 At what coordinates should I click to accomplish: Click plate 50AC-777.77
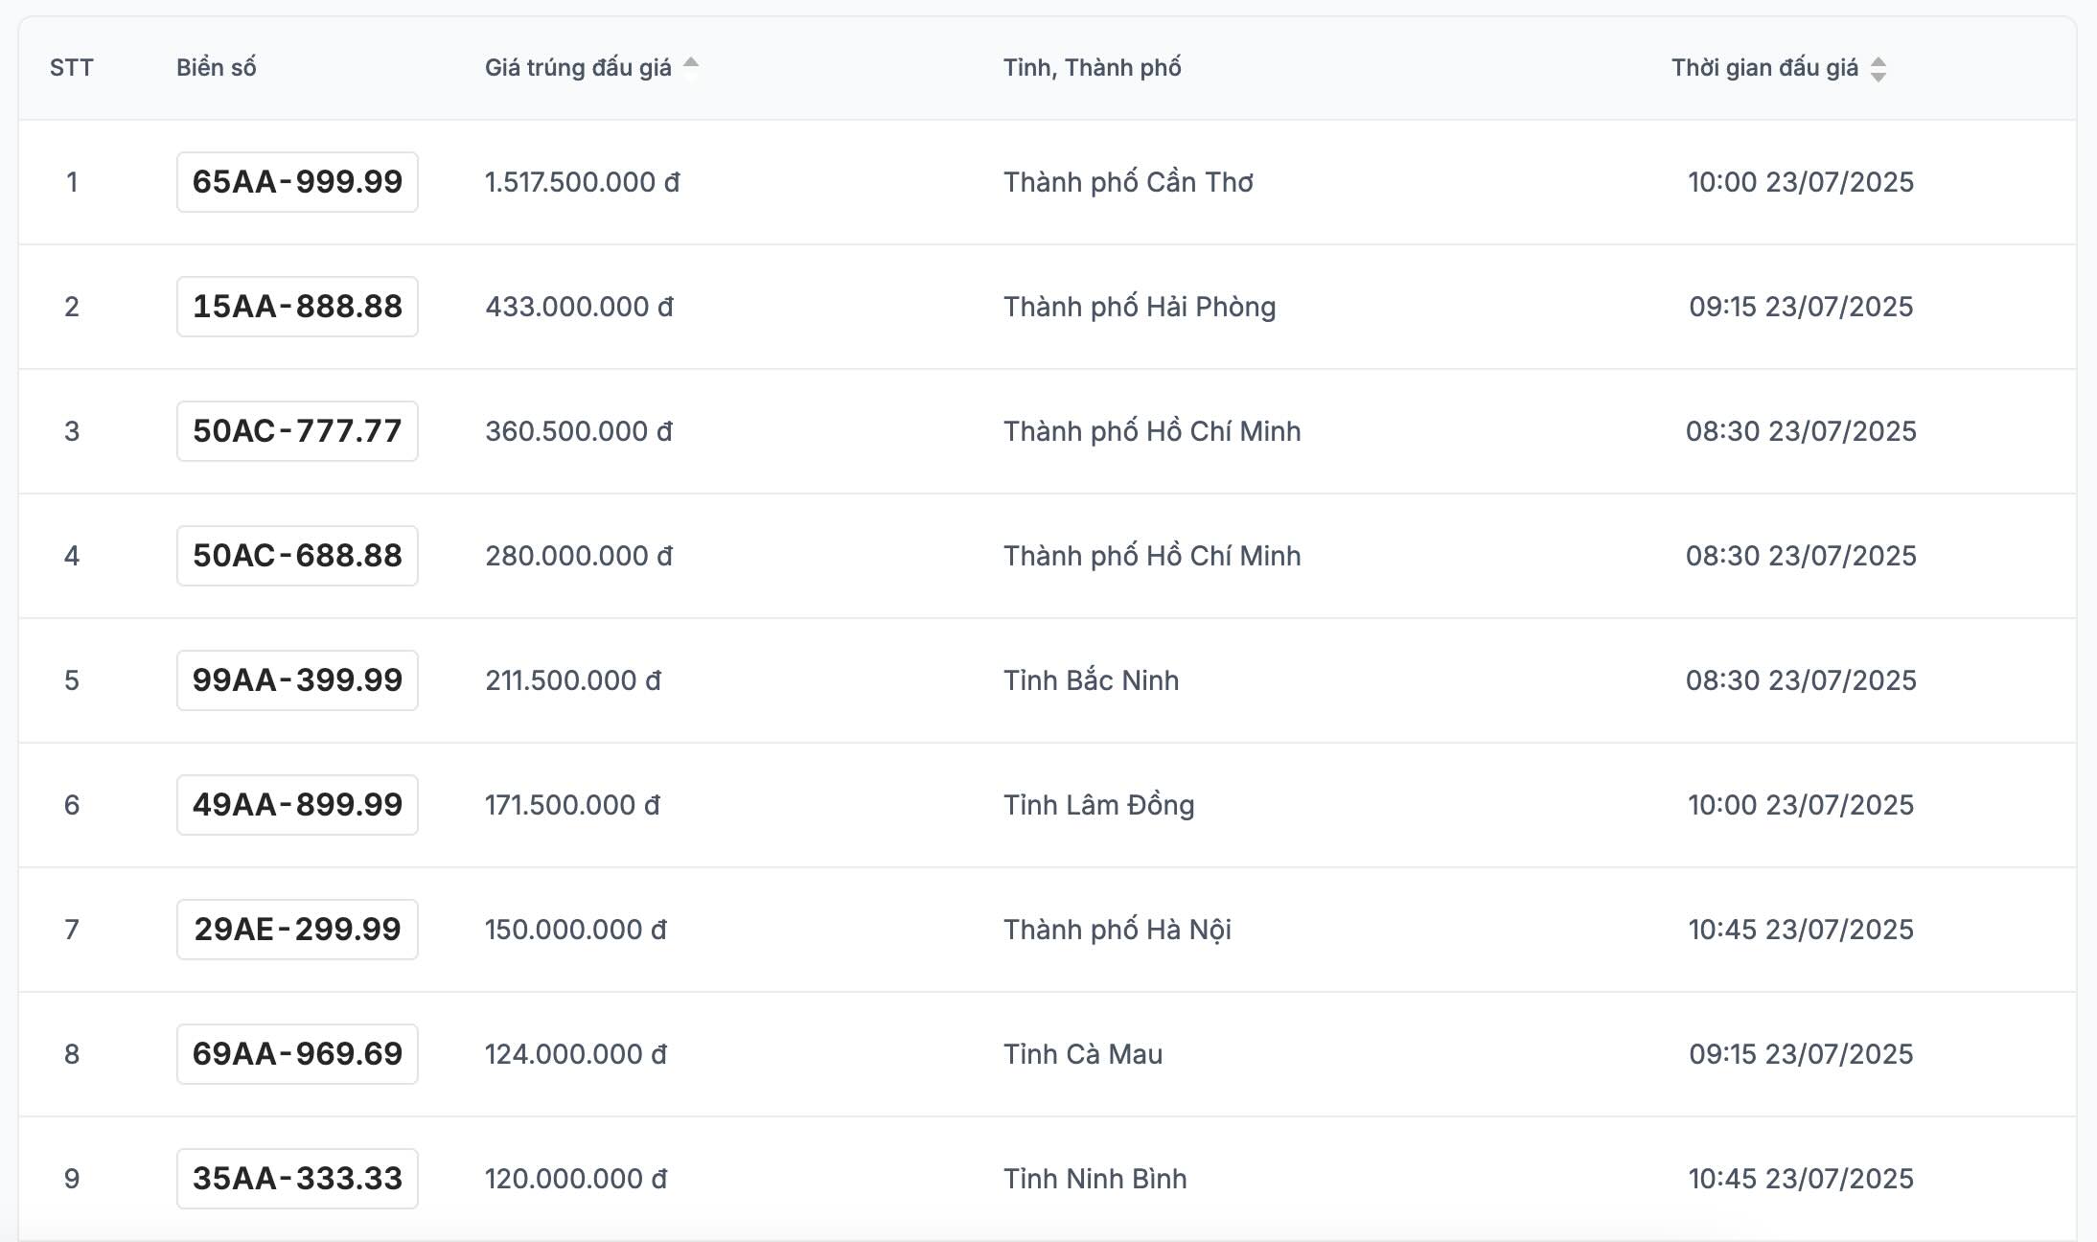(x=297, y=431)
